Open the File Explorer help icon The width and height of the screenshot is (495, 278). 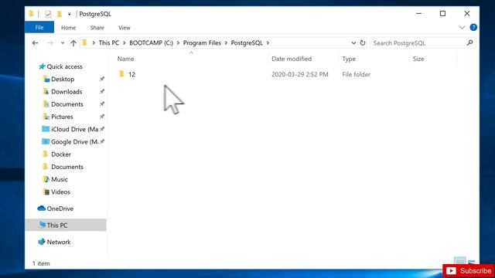tap(473, 28)
